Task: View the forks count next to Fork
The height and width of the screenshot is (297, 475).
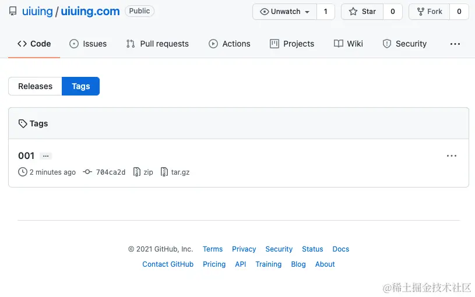Action: (x=459, y=12)
